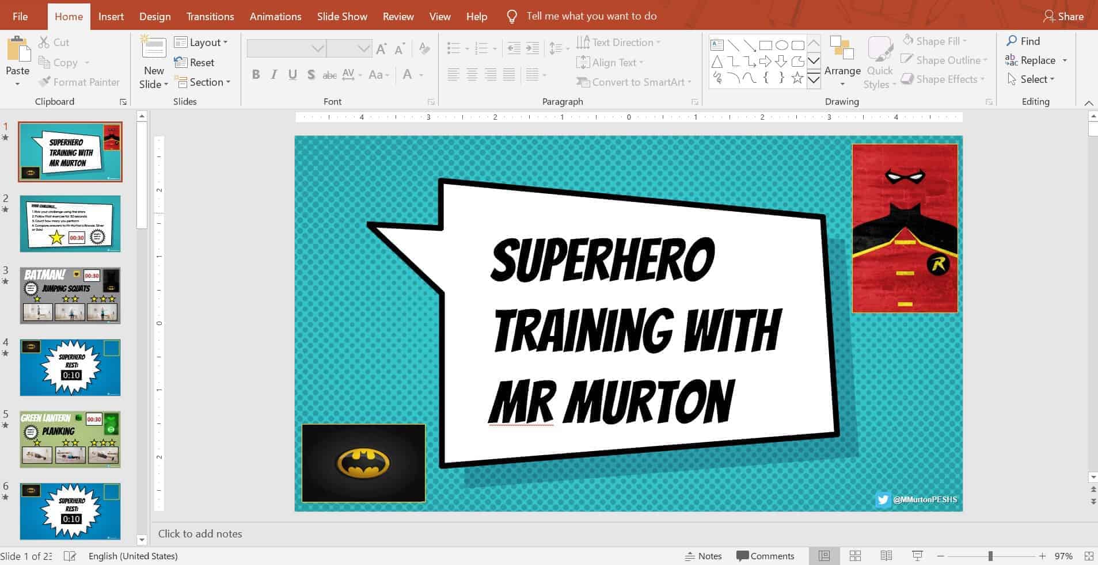Start Slide Show from status bar icon
This screenshot has height=565, width=1098.
[x=917, y=556]
